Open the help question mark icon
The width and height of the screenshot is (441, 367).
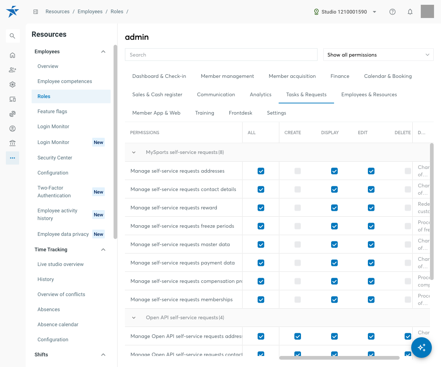[392, 12]
